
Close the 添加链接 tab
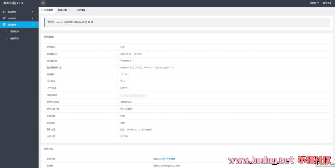click(x=88, y=10)
